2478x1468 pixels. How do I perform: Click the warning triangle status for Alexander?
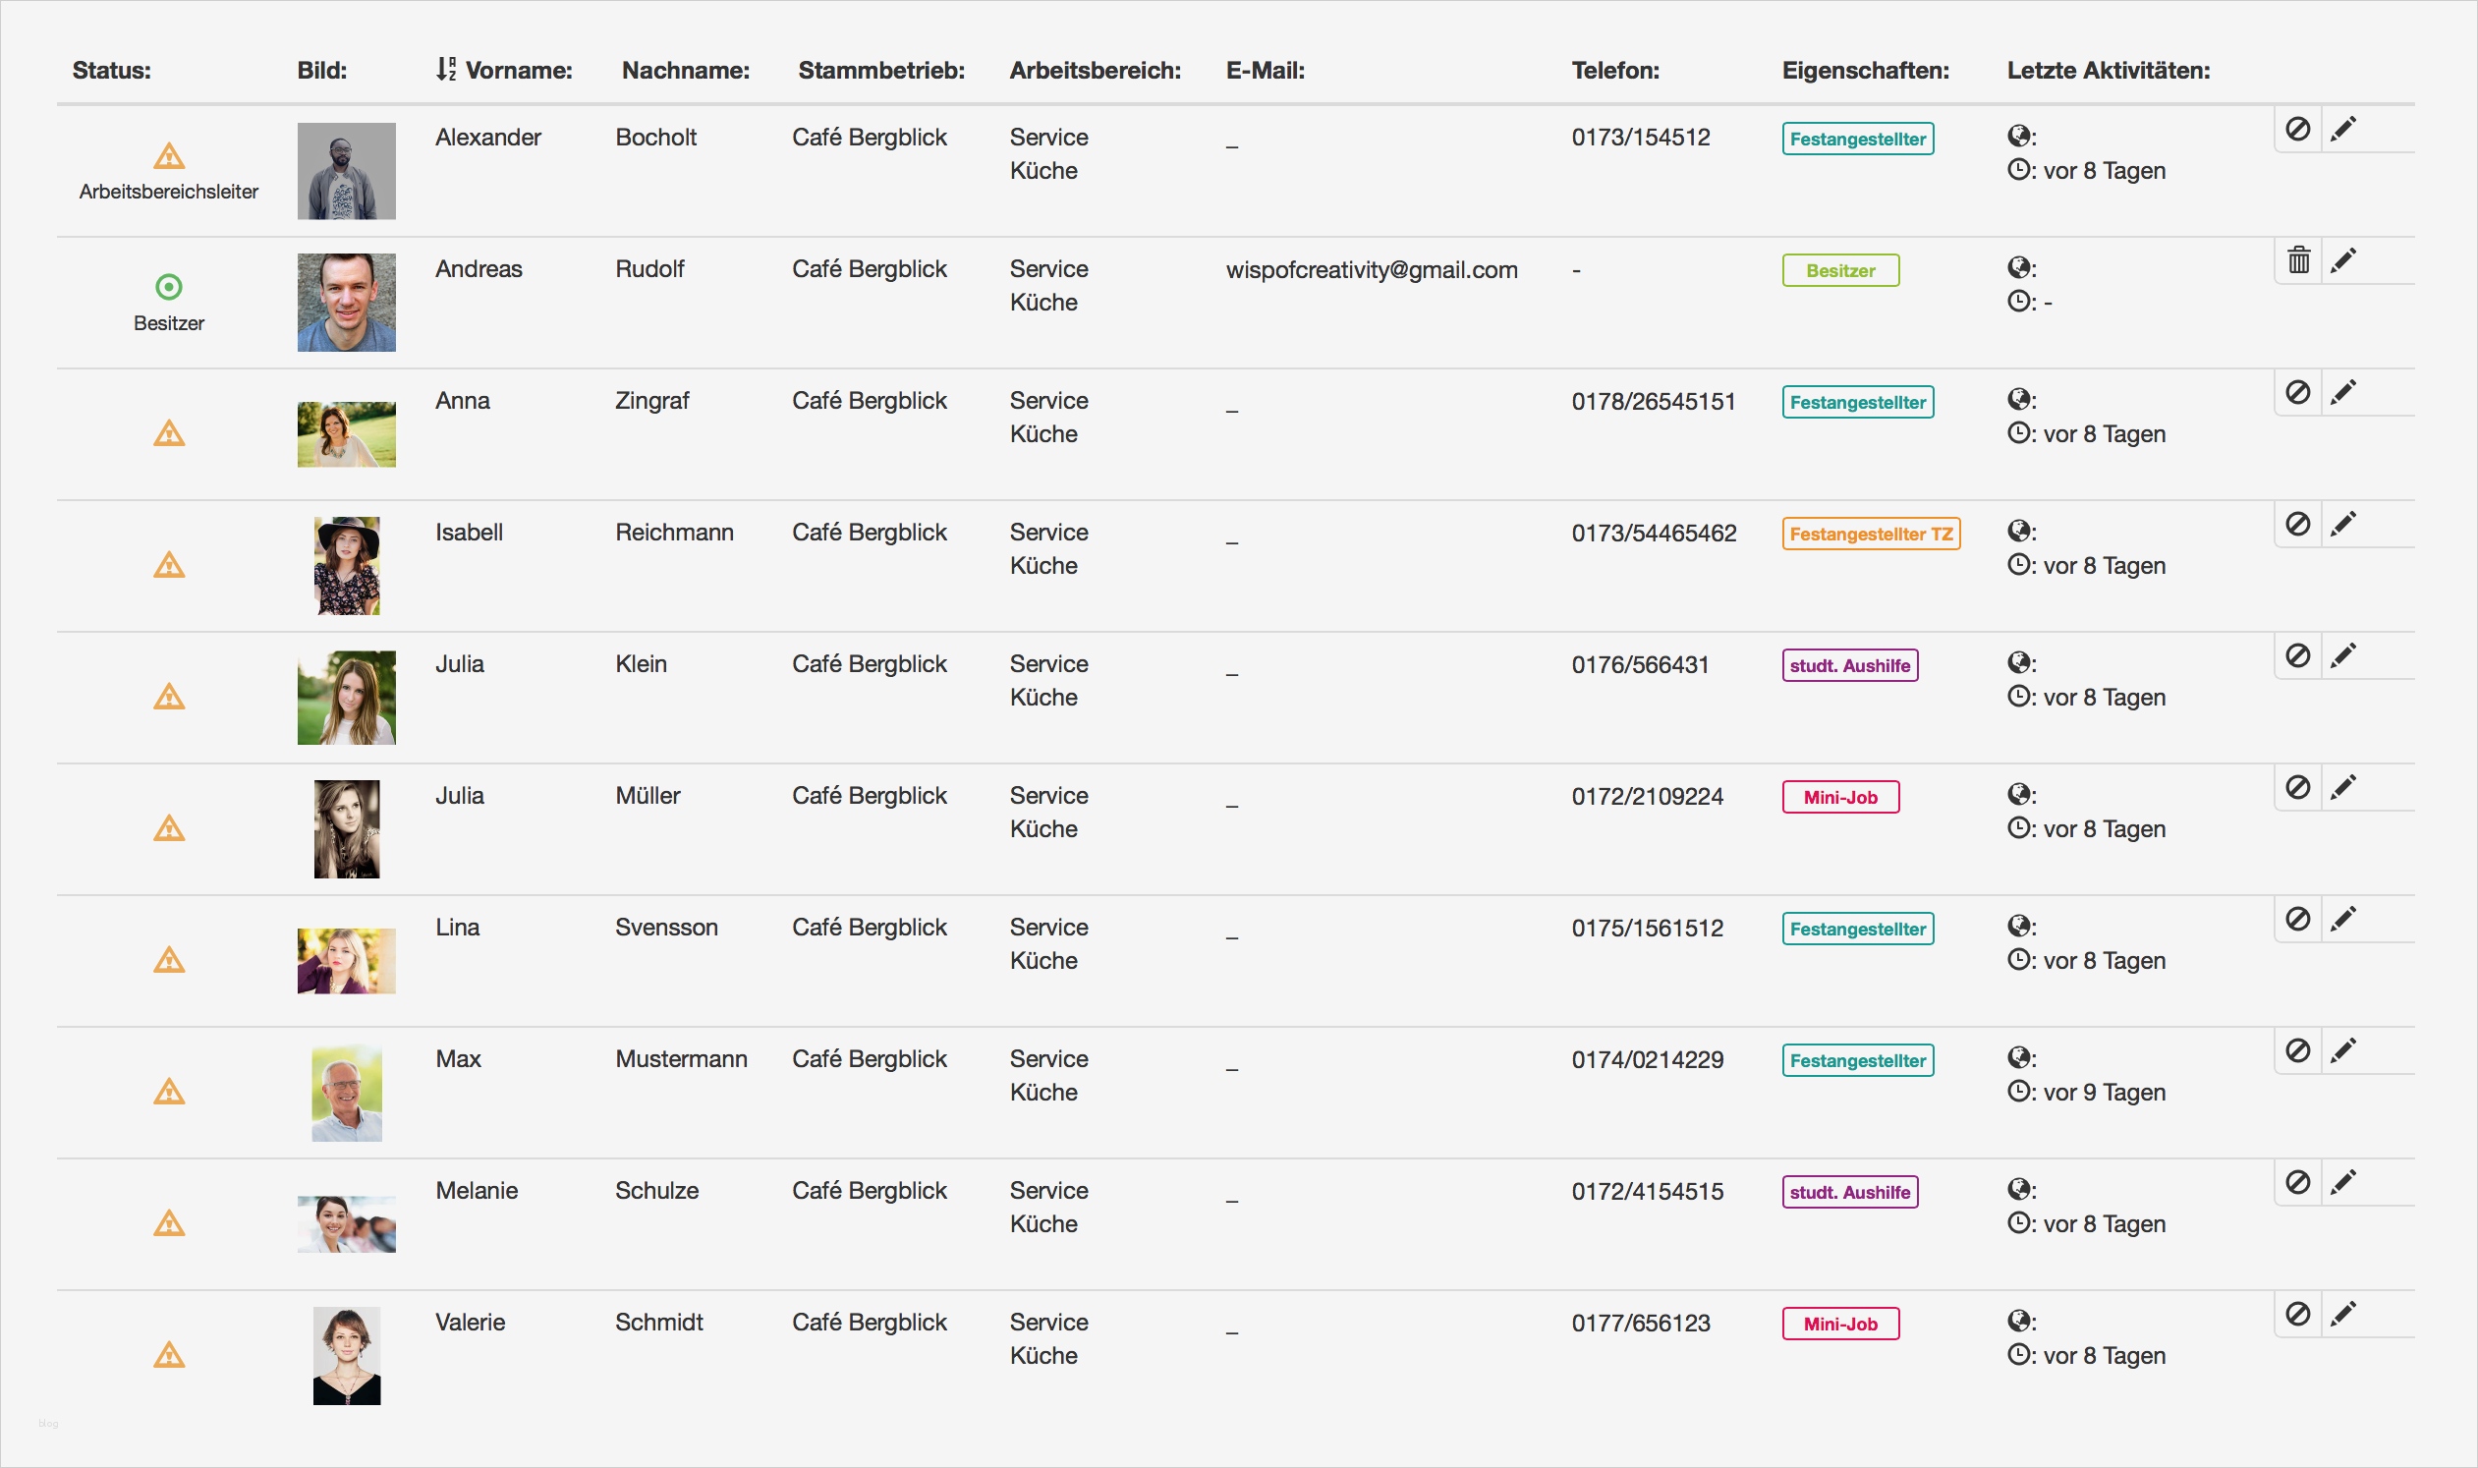[x=169, y=156]
